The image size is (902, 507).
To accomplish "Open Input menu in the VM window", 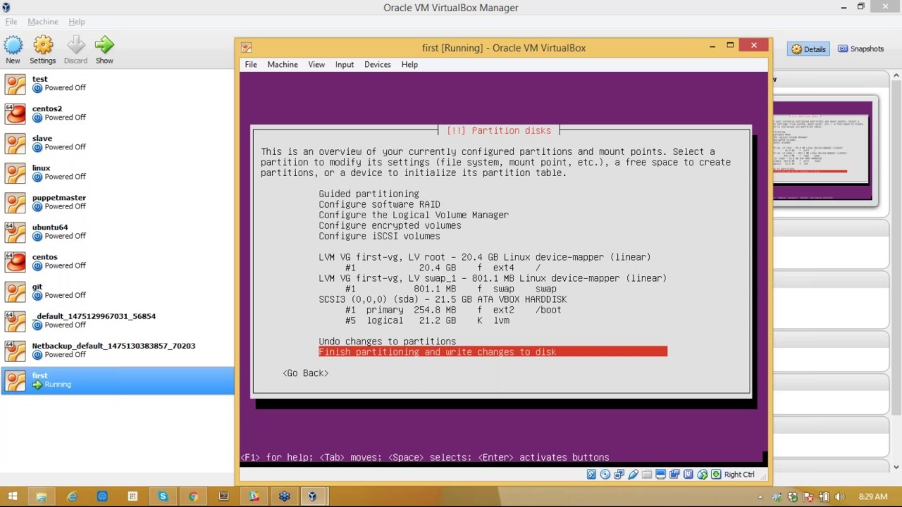I will point(345,64).
